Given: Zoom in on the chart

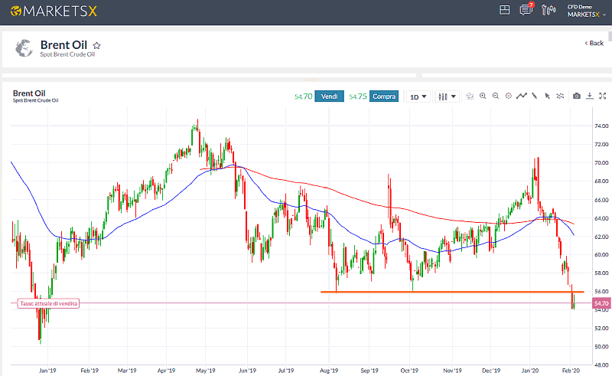Looking at the screenshot, I should pyautogui.click(x=483, y=96).
